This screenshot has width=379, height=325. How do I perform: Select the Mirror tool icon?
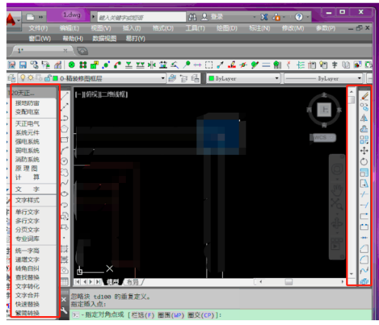click(x=364, y=118)
